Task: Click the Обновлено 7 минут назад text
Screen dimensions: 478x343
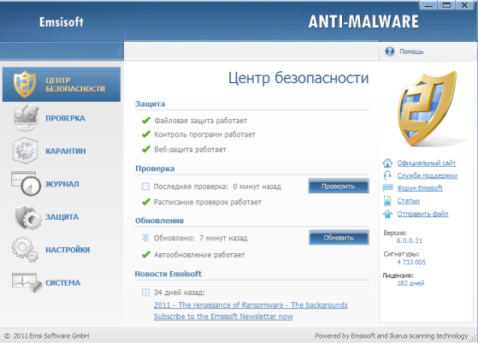Action: [201, 238]
